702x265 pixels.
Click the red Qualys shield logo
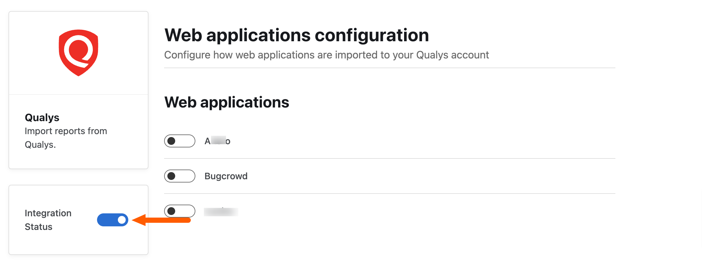point(78,53)
